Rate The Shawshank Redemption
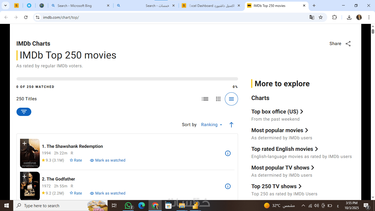Image resolution: width=375 pixels, height=211 pixels. [x=76, y=160]
